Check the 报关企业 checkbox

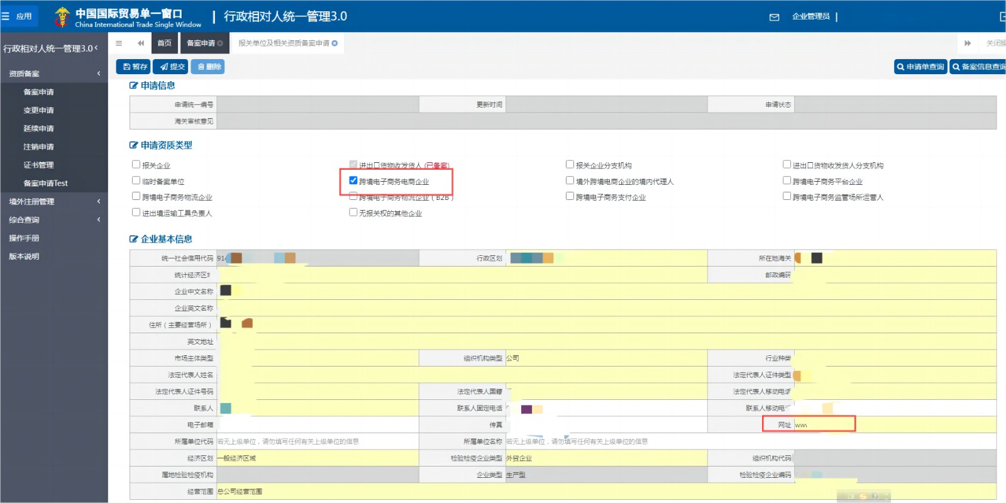pyautogui.click(x=136, y=165)
